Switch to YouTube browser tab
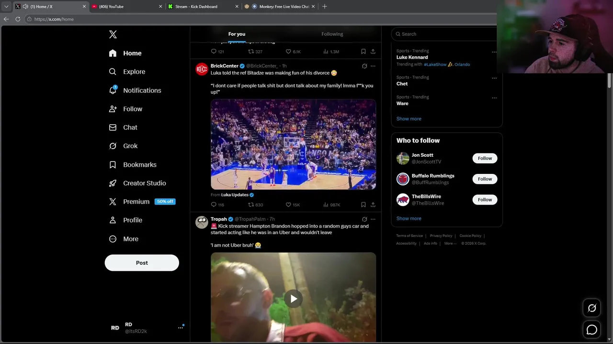The height and width of the screenshot is (344, 613). 127,7
